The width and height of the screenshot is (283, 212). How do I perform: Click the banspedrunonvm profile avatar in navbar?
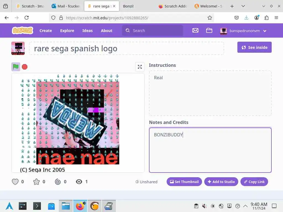coord(223,31)
